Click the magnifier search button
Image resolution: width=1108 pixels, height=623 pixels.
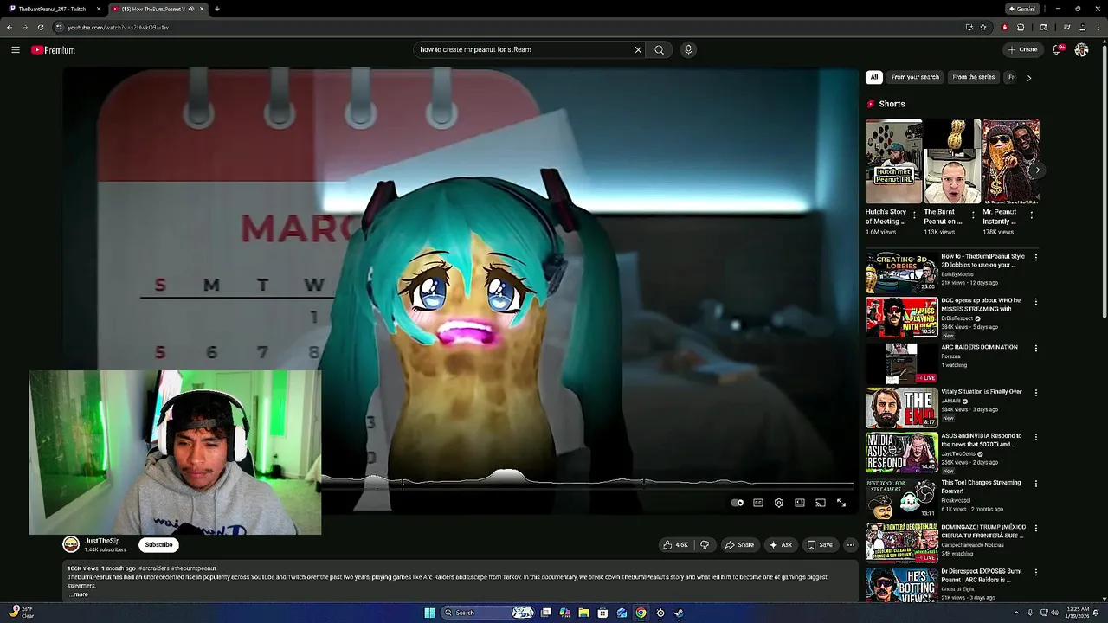click(x=659, y=49)
